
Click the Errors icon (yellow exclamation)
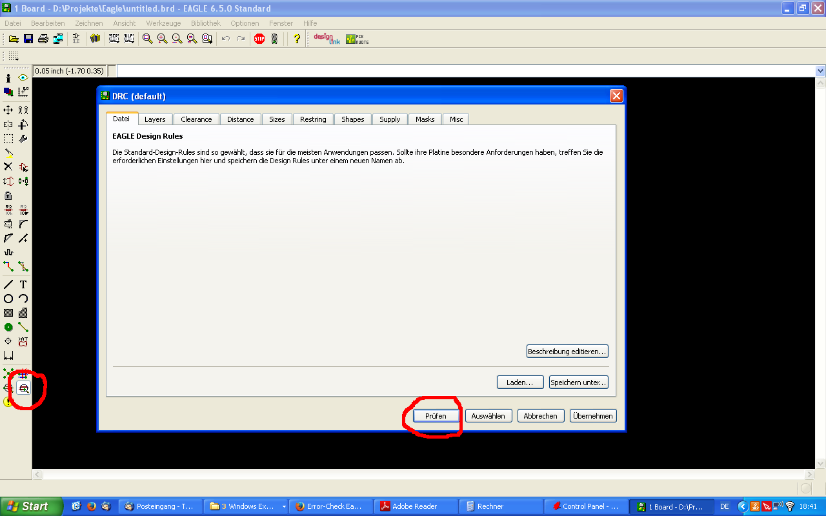point(8,402)
